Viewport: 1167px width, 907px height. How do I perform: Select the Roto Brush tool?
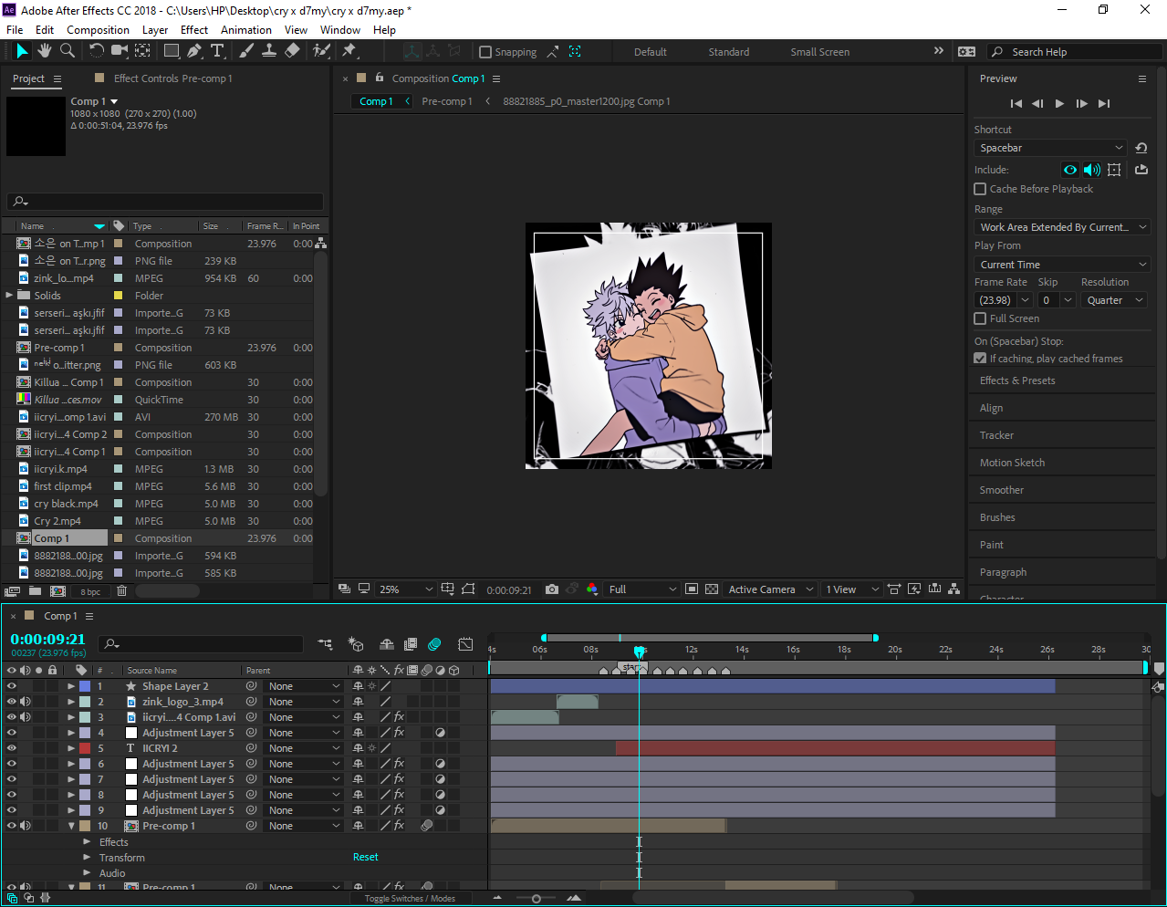pyautogui.click(x=320, y=51)
